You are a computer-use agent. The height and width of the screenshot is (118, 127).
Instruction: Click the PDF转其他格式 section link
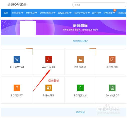point(80,41)
